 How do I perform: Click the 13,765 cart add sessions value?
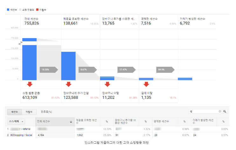(108, 23)
